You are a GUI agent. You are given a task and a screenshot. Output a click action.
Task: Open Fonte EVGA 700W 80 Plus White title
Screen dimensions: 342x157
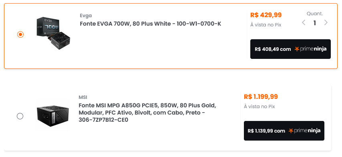coord(151,24)
